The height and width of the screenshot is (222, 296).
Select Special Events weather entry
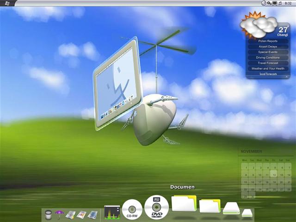point(268,52)
